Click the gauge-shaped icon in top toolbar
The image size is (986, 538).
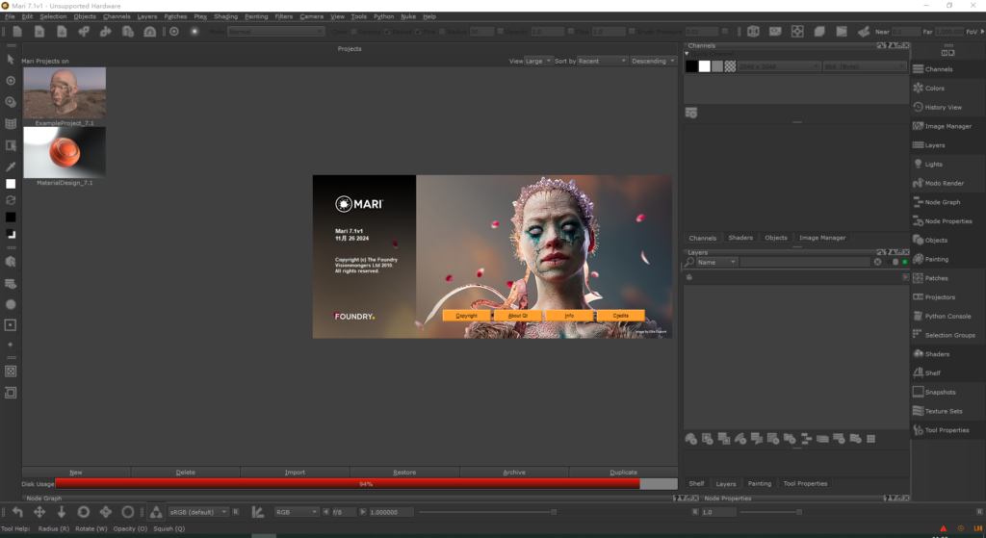(149, 32)
